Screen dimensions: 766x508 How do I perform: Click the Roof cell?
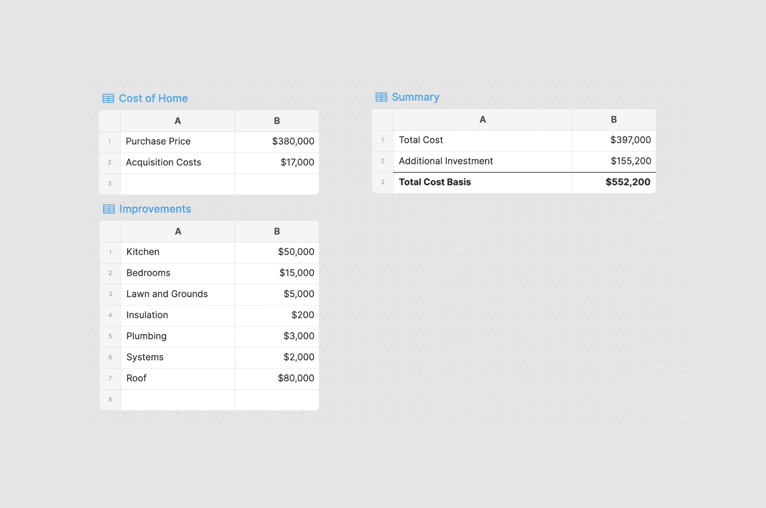coord(178,379)
